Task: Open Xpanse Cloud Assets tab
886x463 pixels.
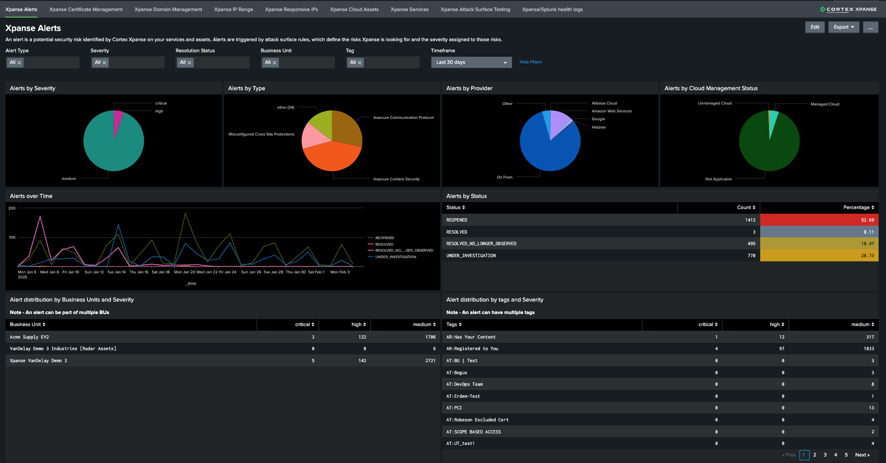Action: [x=354, y=9]
